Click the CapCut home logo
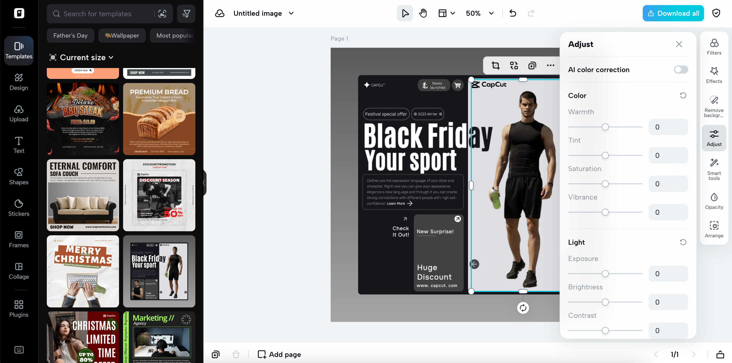732x363 pixels. (x=19, y=13)
